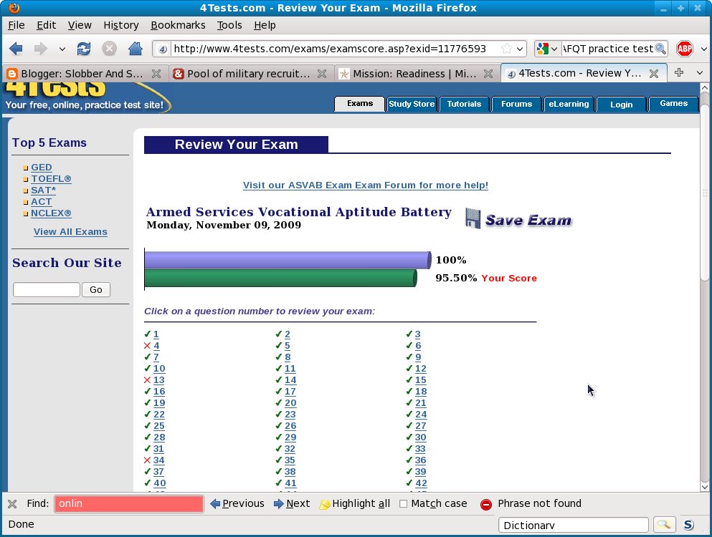Open the search engine dropdown
The height and width of the screenshot is (537, 712).
pos(554,49)
